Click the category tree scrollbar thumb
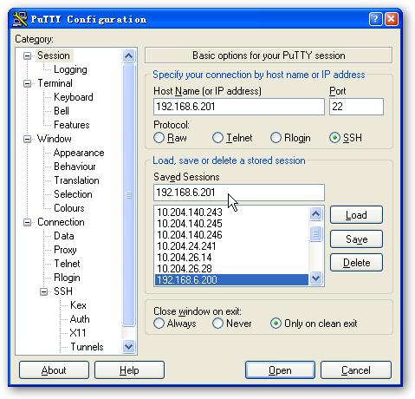The width and height of the screenshot is (415, 399). pos(128,195)
